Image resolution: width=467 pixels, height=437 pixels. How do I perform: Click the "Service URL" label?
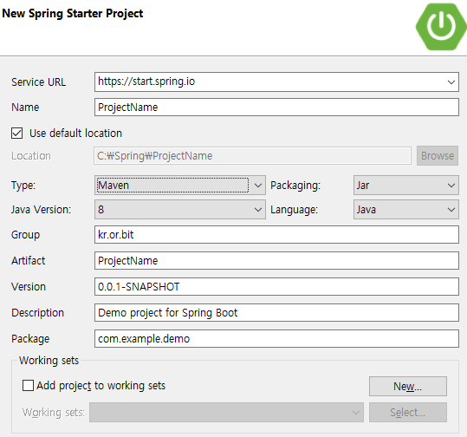click(39, 82)
